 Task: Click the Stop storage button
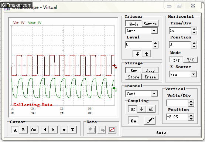point(150,70)
